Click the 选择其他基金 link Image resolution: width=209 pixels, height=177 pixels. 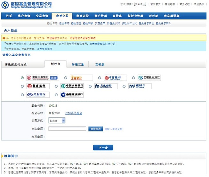click(74, 113)
